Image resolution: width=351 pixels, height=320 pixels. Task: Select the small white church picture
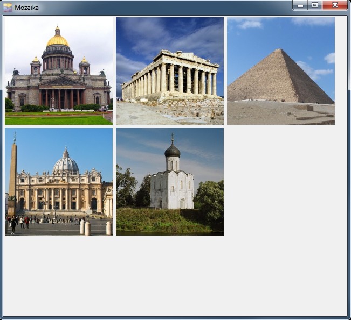pyautogui.click(x=170, y=182)
